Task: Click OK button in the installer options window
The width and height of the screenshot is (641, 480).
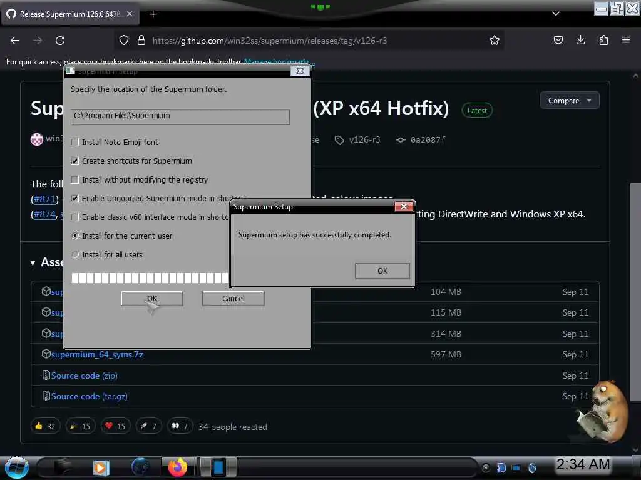Action: click(x=152, y=298)
